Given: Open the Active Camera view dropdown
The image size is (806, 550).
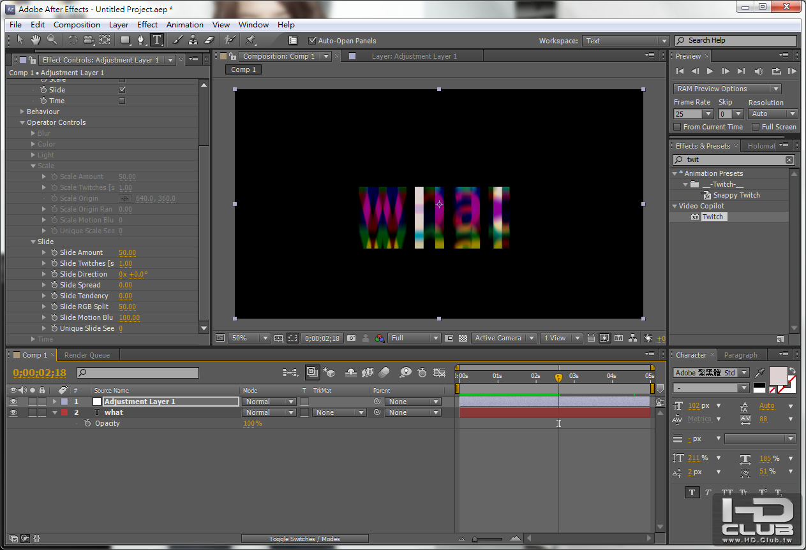Looking at the screenshot, I should 504,338.
